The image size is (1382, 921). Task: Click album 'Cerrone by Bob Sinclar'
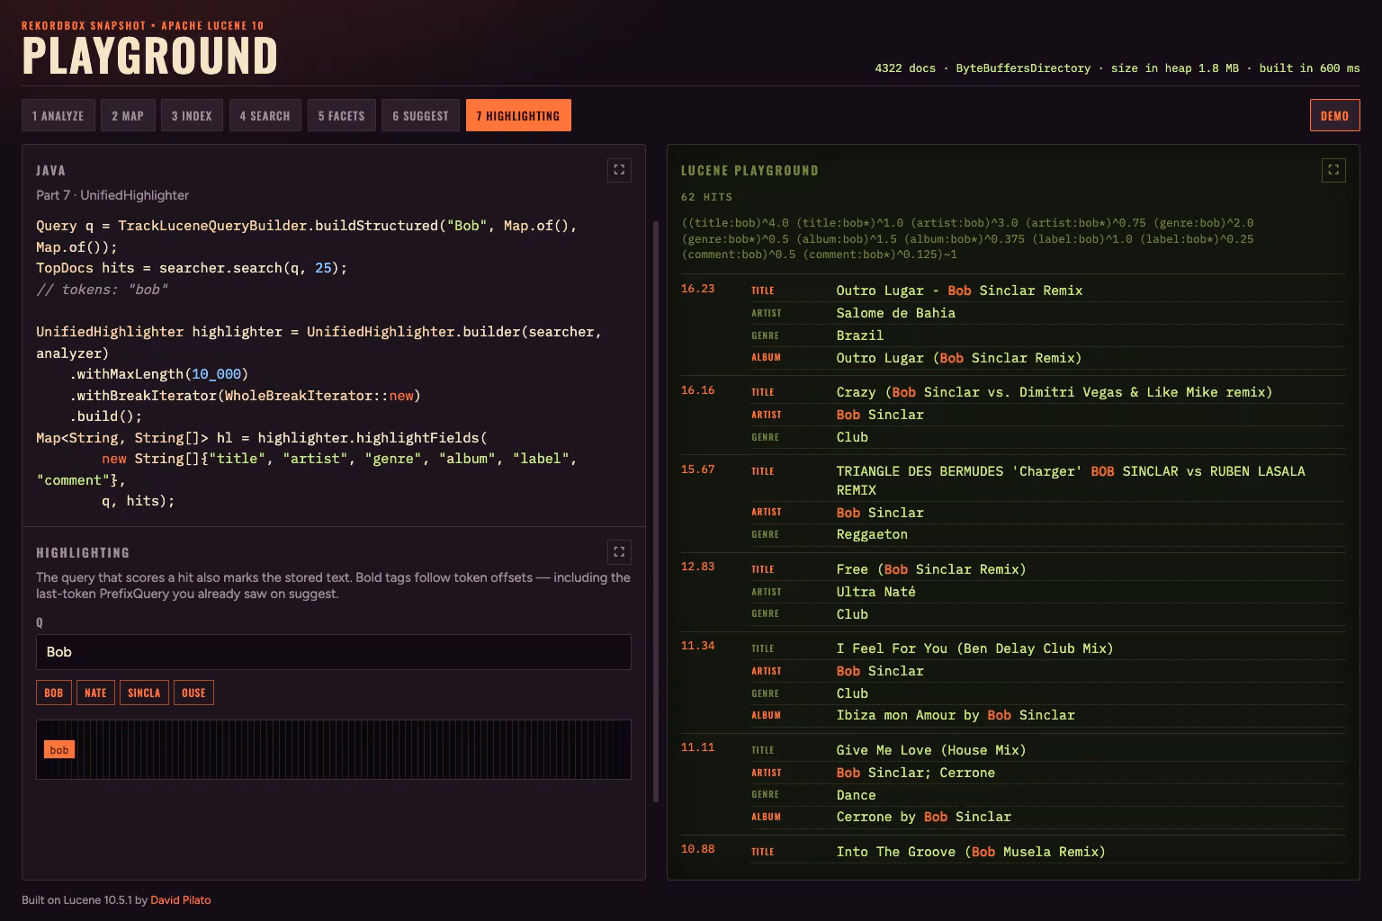(x=924, y=817)
